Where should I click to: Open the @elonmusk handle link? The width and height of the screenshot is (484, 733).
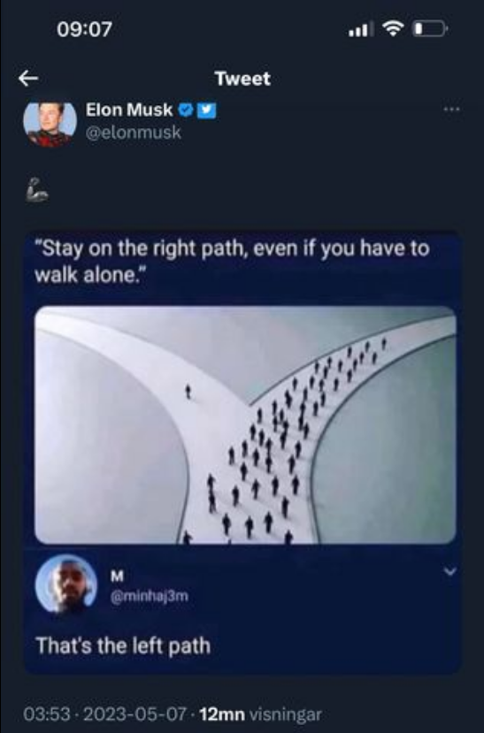coord(134,133)
